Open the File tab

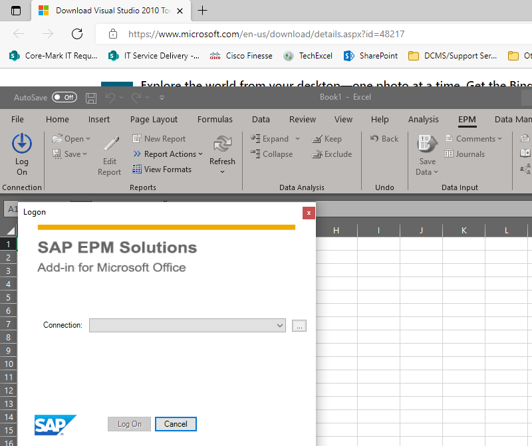coord(17,120)
